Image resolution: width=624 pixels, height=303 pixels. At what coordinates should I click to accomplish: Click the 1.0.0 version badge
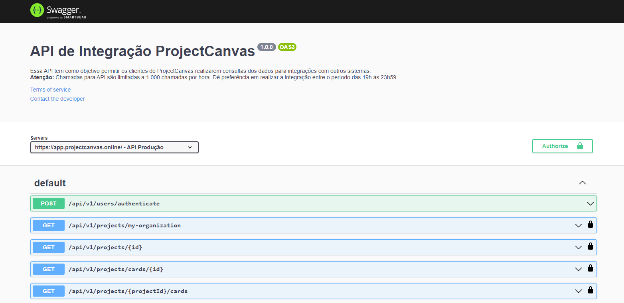pos(267,47)
